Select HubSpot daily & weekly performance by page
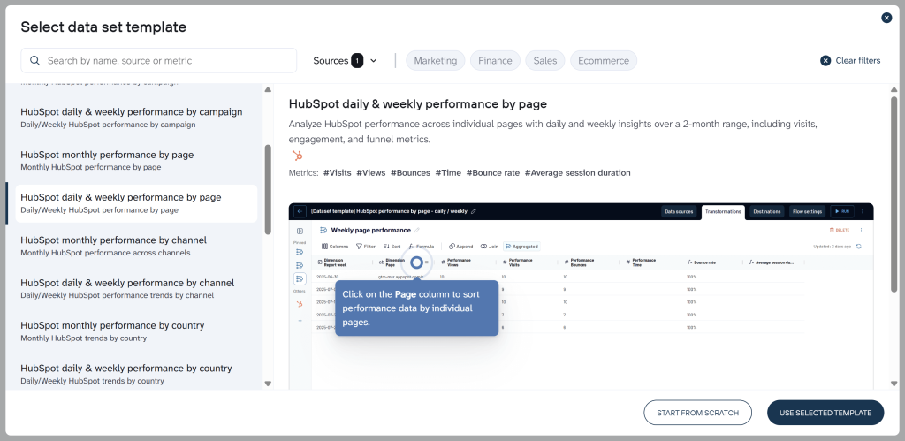Screen dimensions: 905x441 point(136,203)
